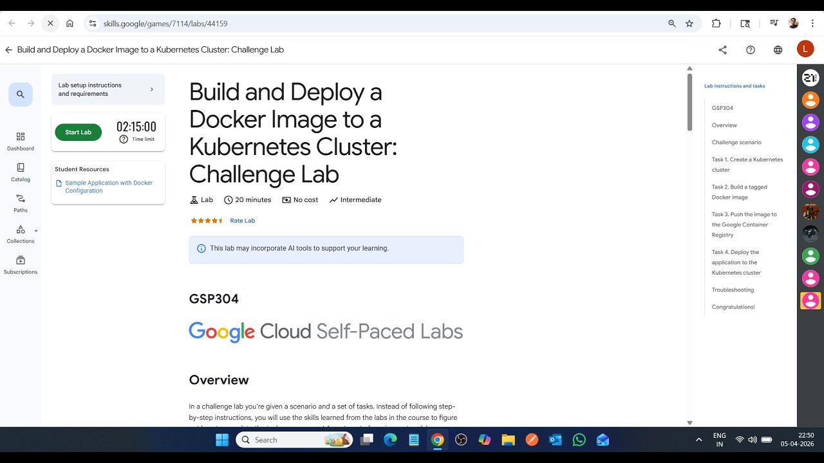824x463 pixels.
Task: Expand the Collections dropdown arrow
Action: tap(36, 231)
